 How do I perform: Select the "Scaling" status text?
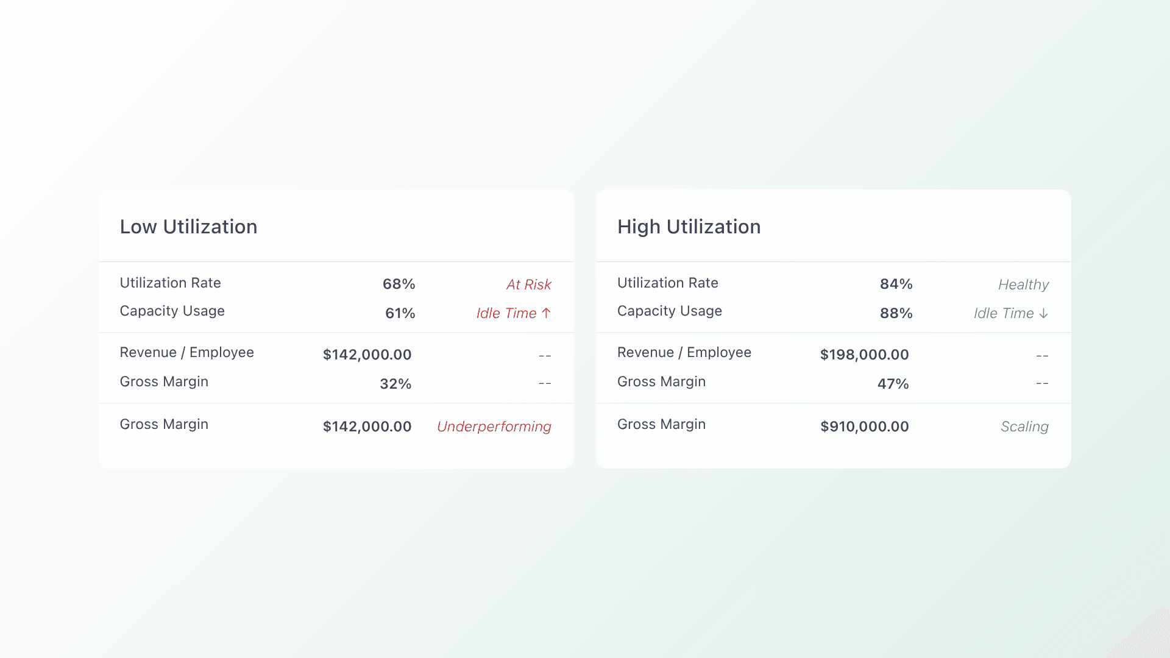[1024, 426]
